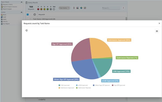Open the bar chart view icon
The height and width of the screenshot is (102, 162).
click(x=77, y=8)
